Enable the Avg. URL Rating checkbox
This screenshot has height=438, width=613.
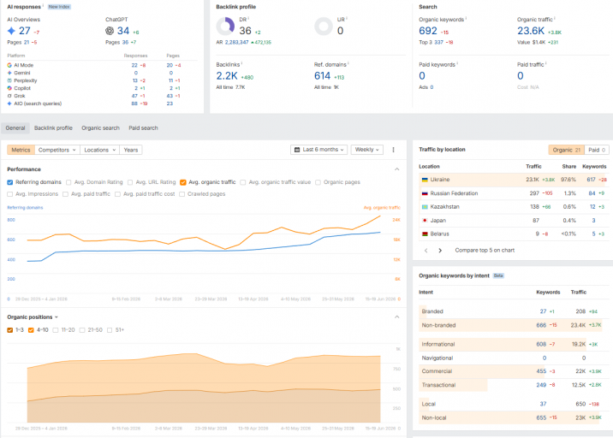coord(130,182)
